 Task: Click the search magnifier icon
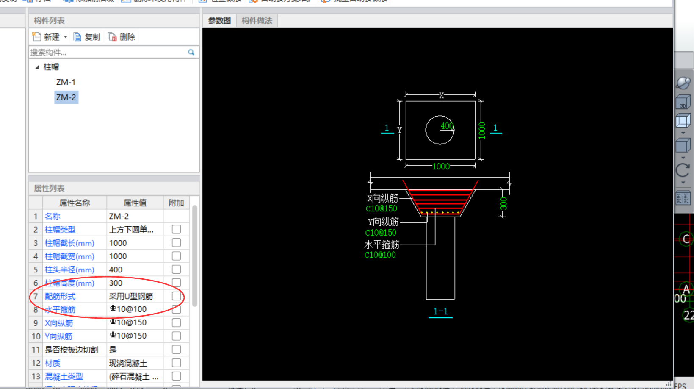[191, 52]
